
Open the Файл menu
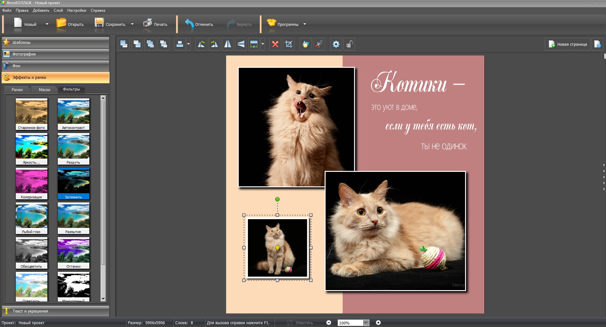(7, 10)
